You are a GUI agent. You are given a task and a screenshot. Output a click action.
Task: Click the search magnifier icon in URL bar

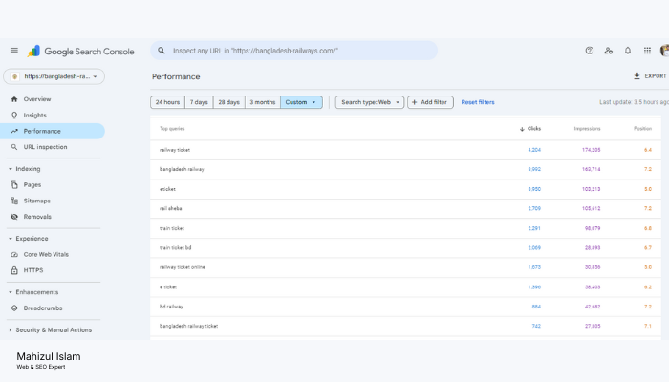point(162,51)
